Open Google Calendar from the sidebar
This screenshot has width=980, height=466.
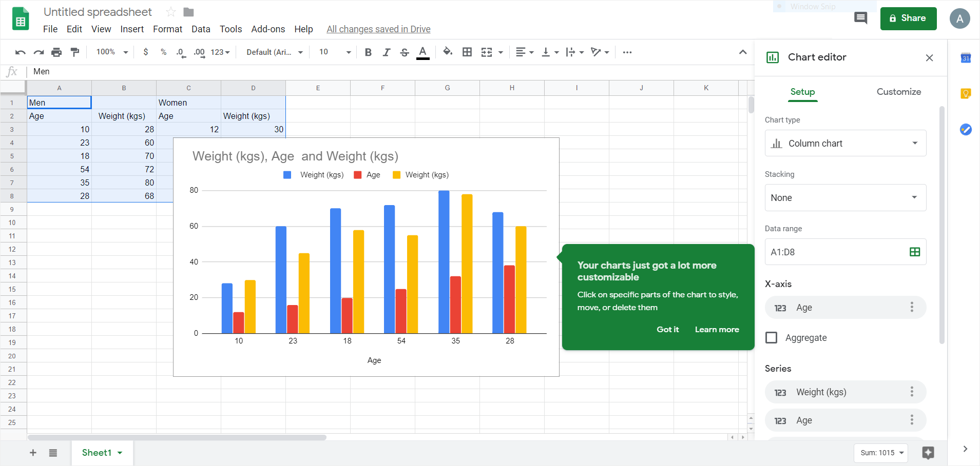[x=967, y=58]
